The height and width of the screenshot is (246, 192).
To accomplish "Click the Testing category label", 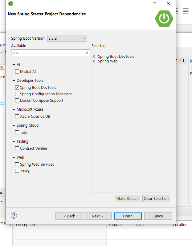I will point(22,141).
